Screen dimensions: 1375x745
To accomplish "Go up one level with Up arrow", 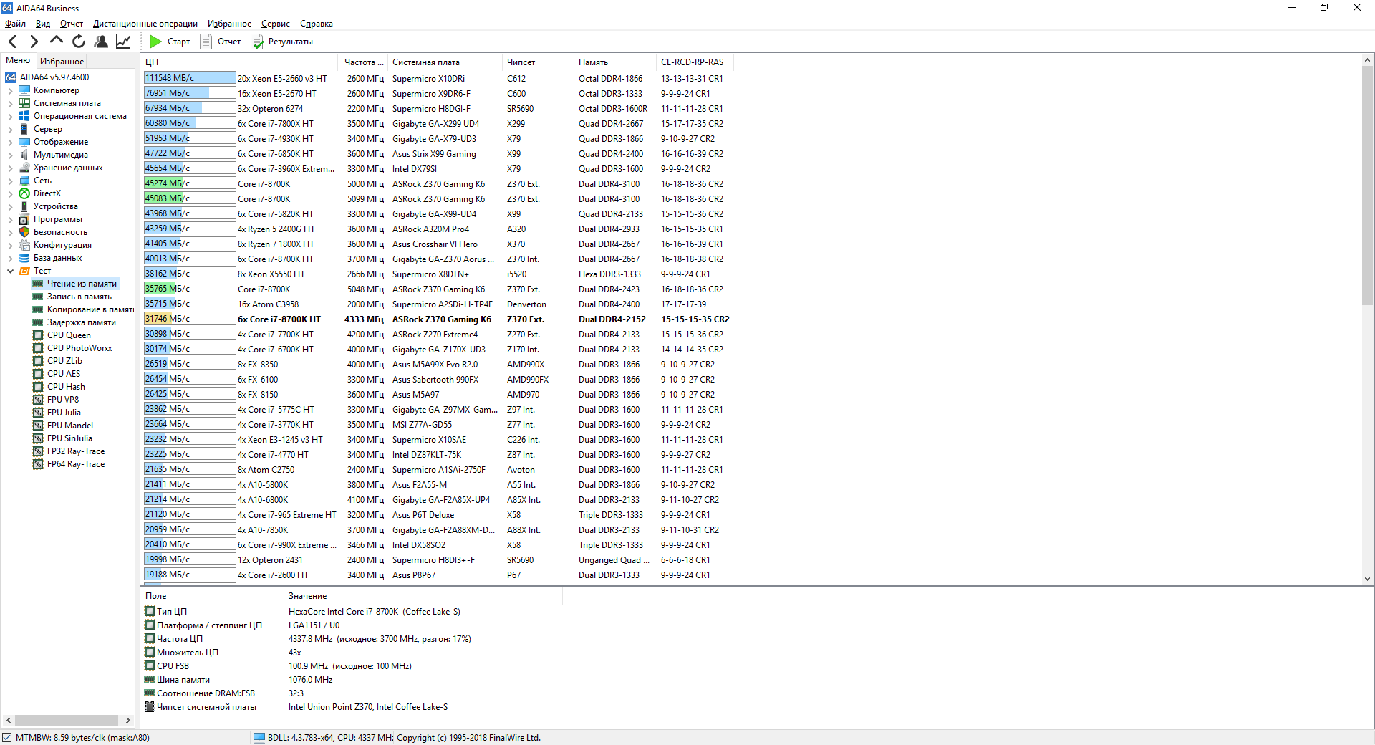I will [x=57, y=41].
